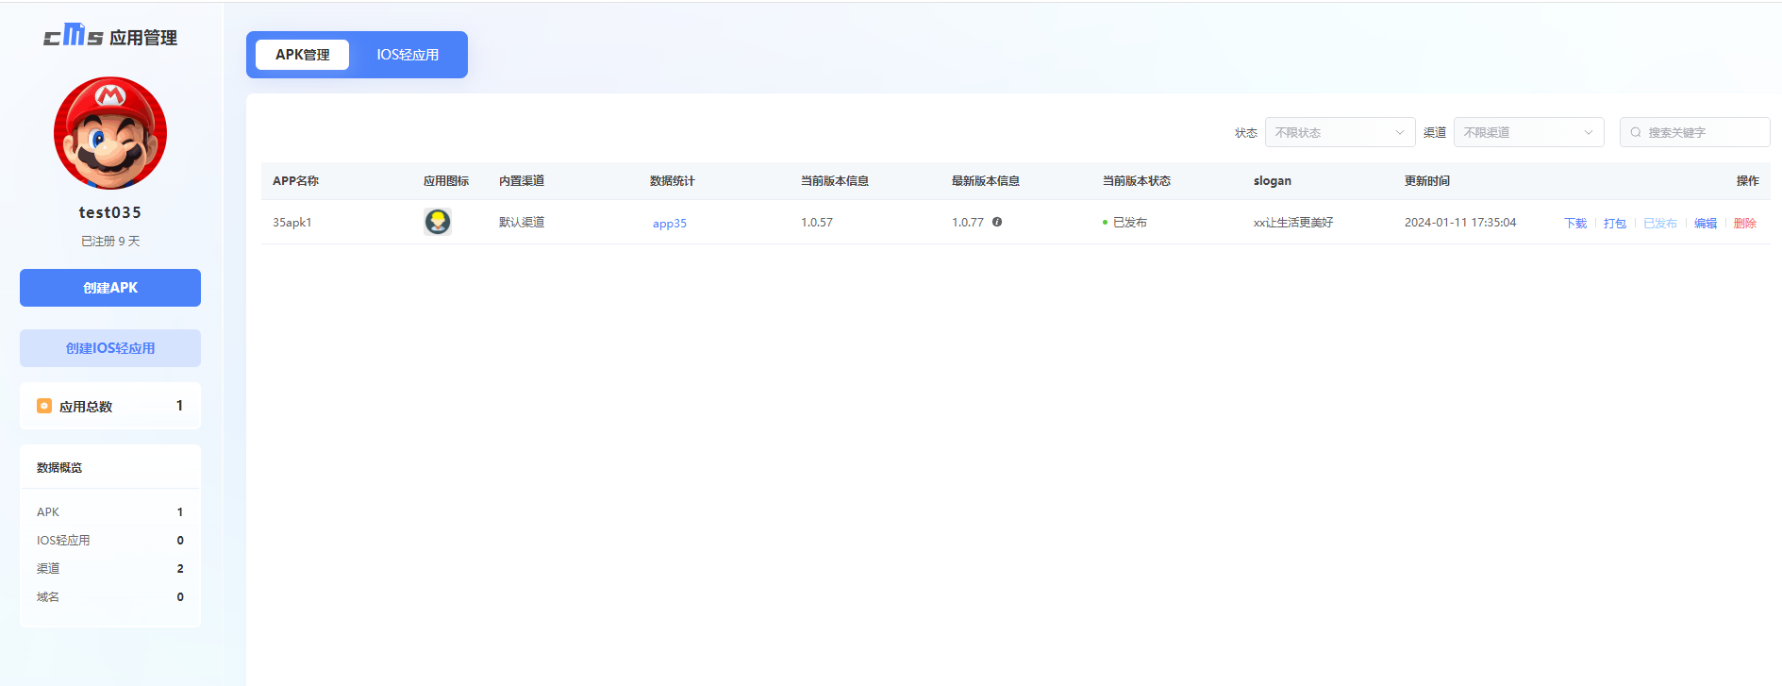Click the 最新版本信息 column header

986,181
